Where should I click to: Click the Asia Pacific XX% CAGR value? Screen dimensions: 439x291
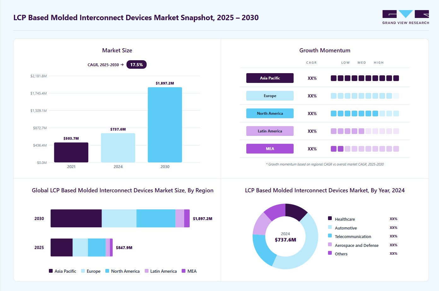(312, 78)
